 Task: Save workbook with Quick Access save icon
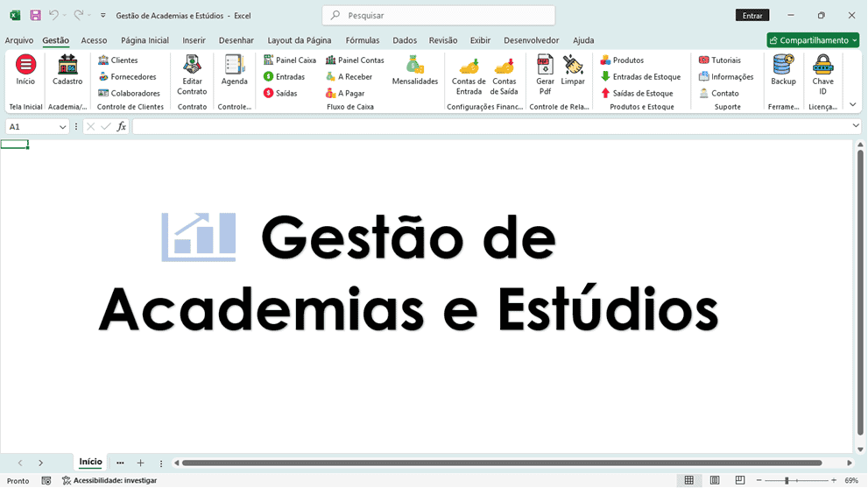[35, 16]
